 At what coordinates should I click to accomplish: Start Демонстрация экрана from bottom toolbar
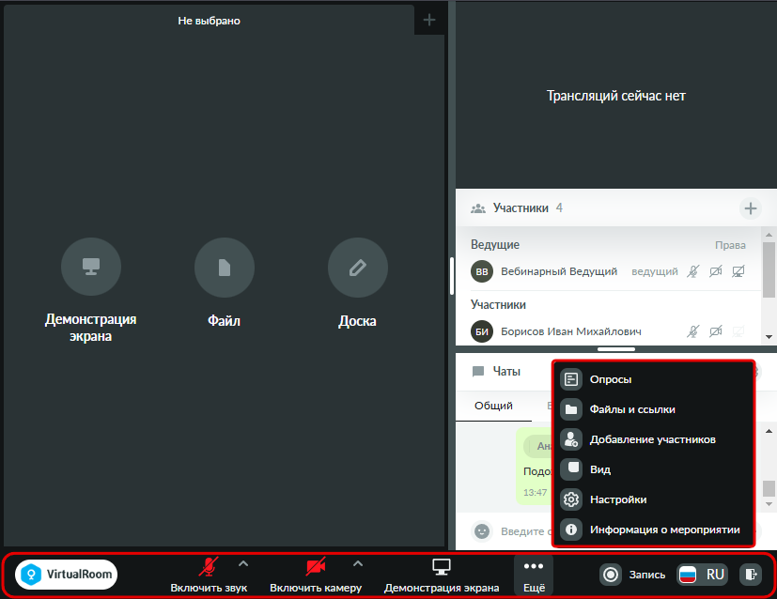pyautogui.click(x=442, y=576)
